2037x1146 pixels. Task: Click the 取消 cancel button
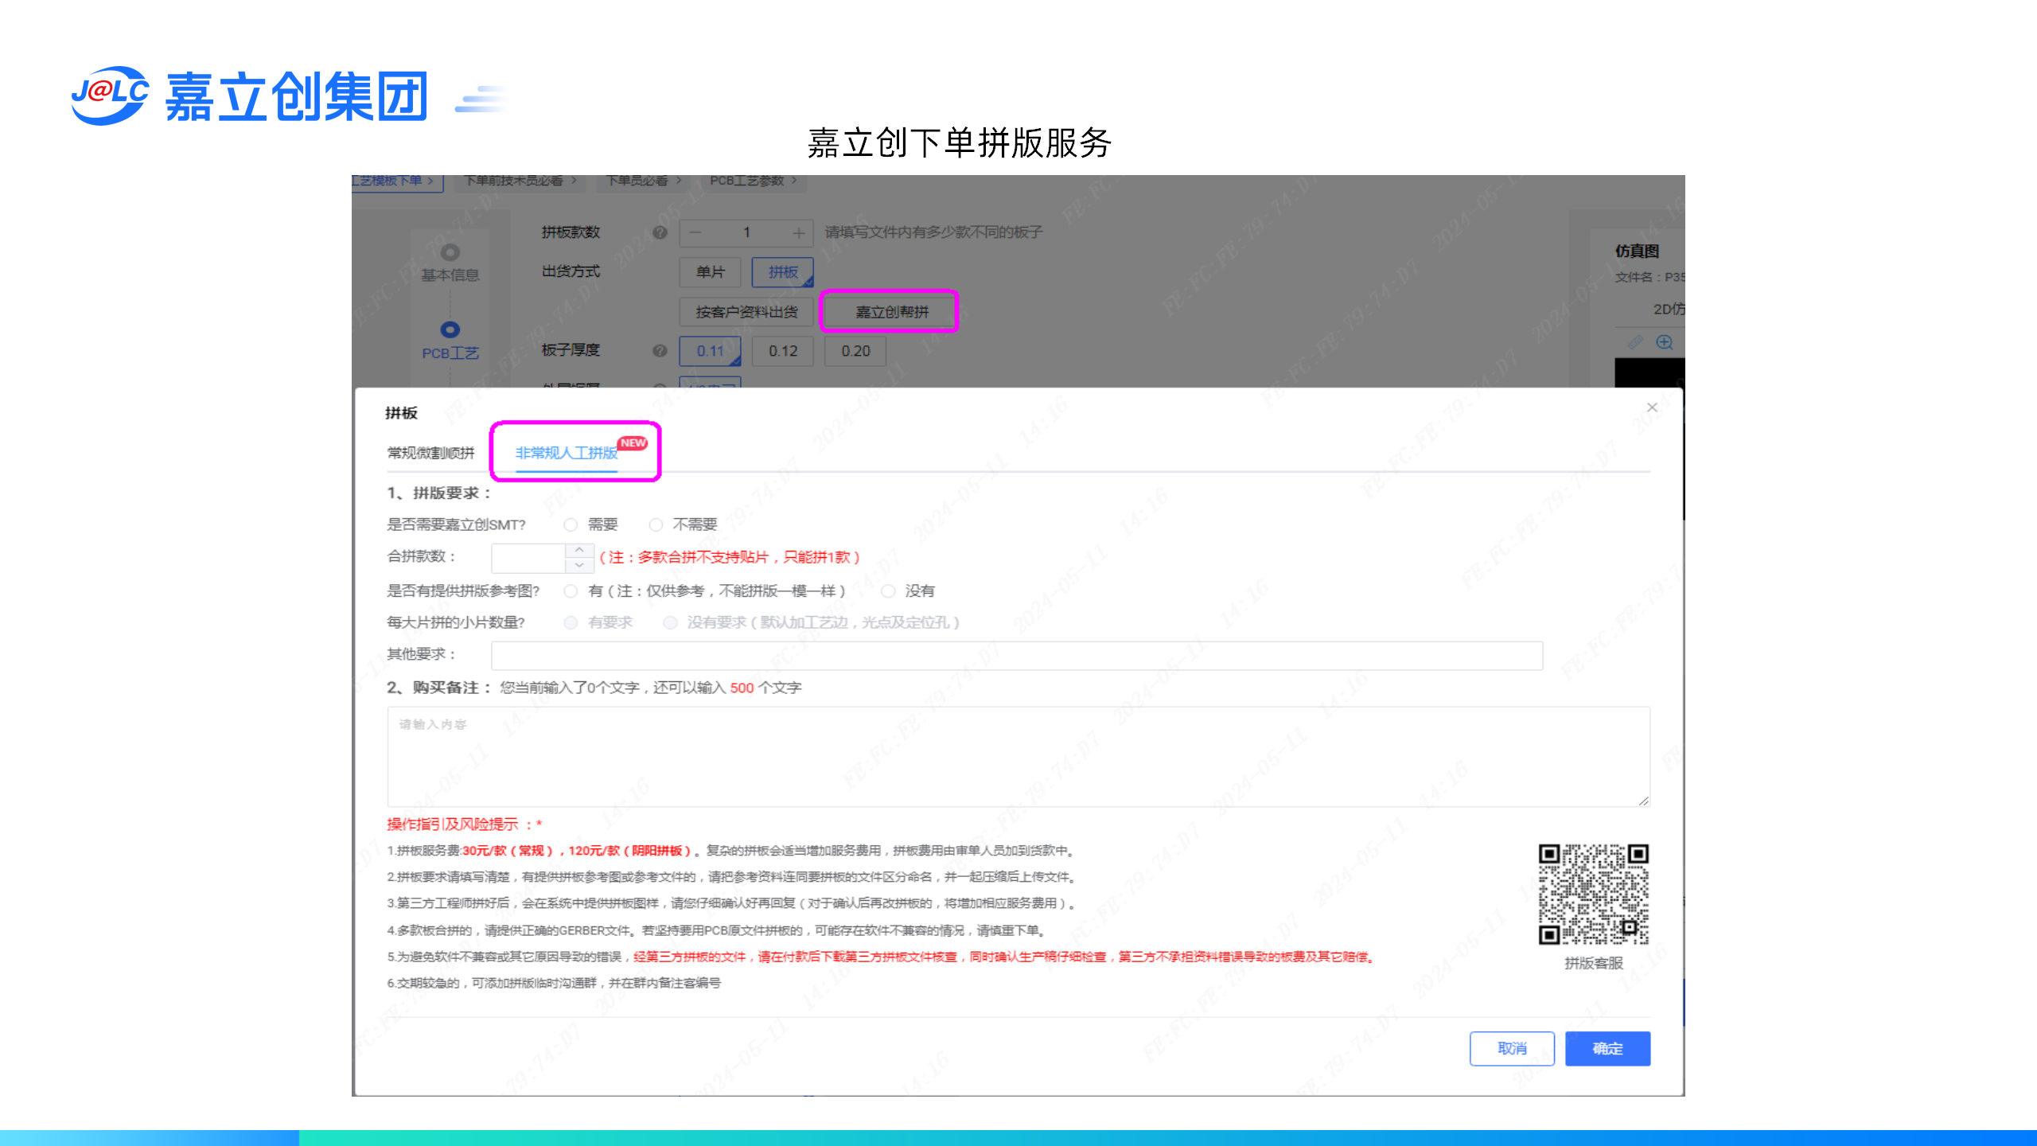[1512, 1048]
